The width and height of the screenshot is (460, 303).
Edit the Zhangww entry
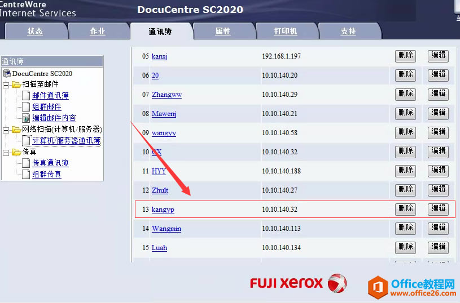439,94
